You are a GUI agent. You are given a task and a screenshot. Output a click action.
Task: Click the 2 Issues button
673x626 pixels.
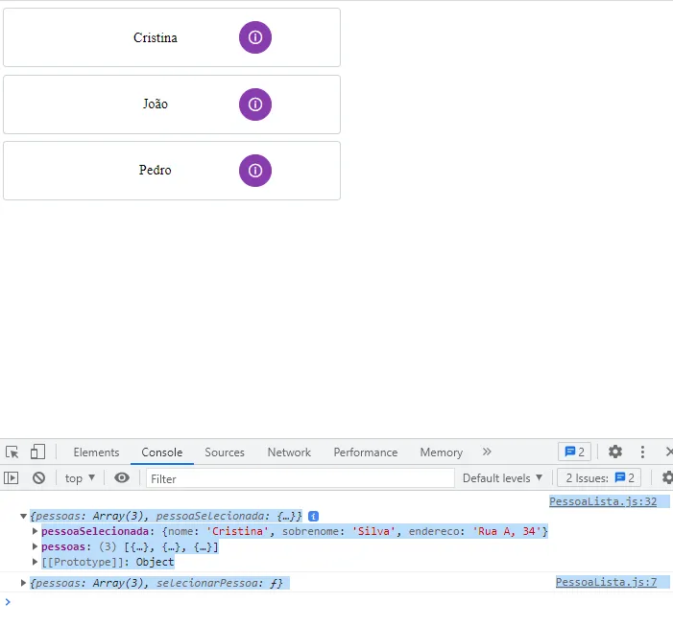[599, 477]
